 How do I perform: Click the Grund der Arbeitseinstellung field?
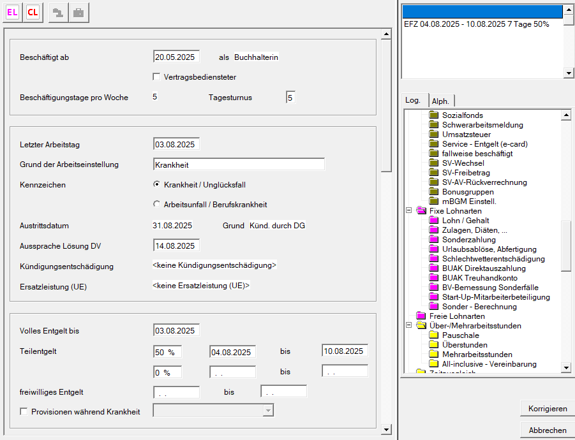(x=239, y=165)
